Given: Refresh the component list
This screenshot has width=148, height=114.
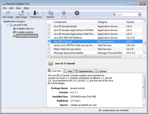Looking at the screenshot, I should [x=51, y=15].
